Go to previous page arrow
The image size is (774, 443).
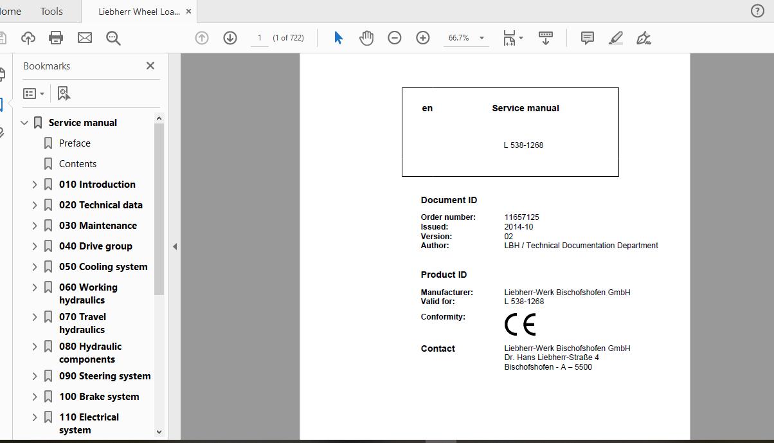202,38
